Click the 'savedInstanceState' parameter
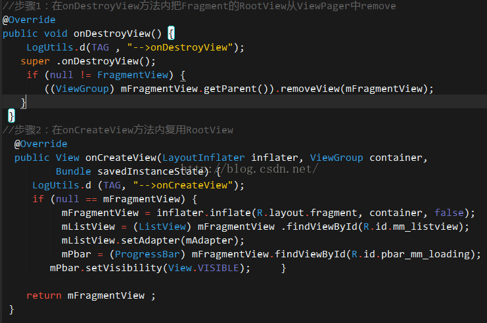Viewport: 487px width, 323px height. pyautogui.click(x=151, y=171)
